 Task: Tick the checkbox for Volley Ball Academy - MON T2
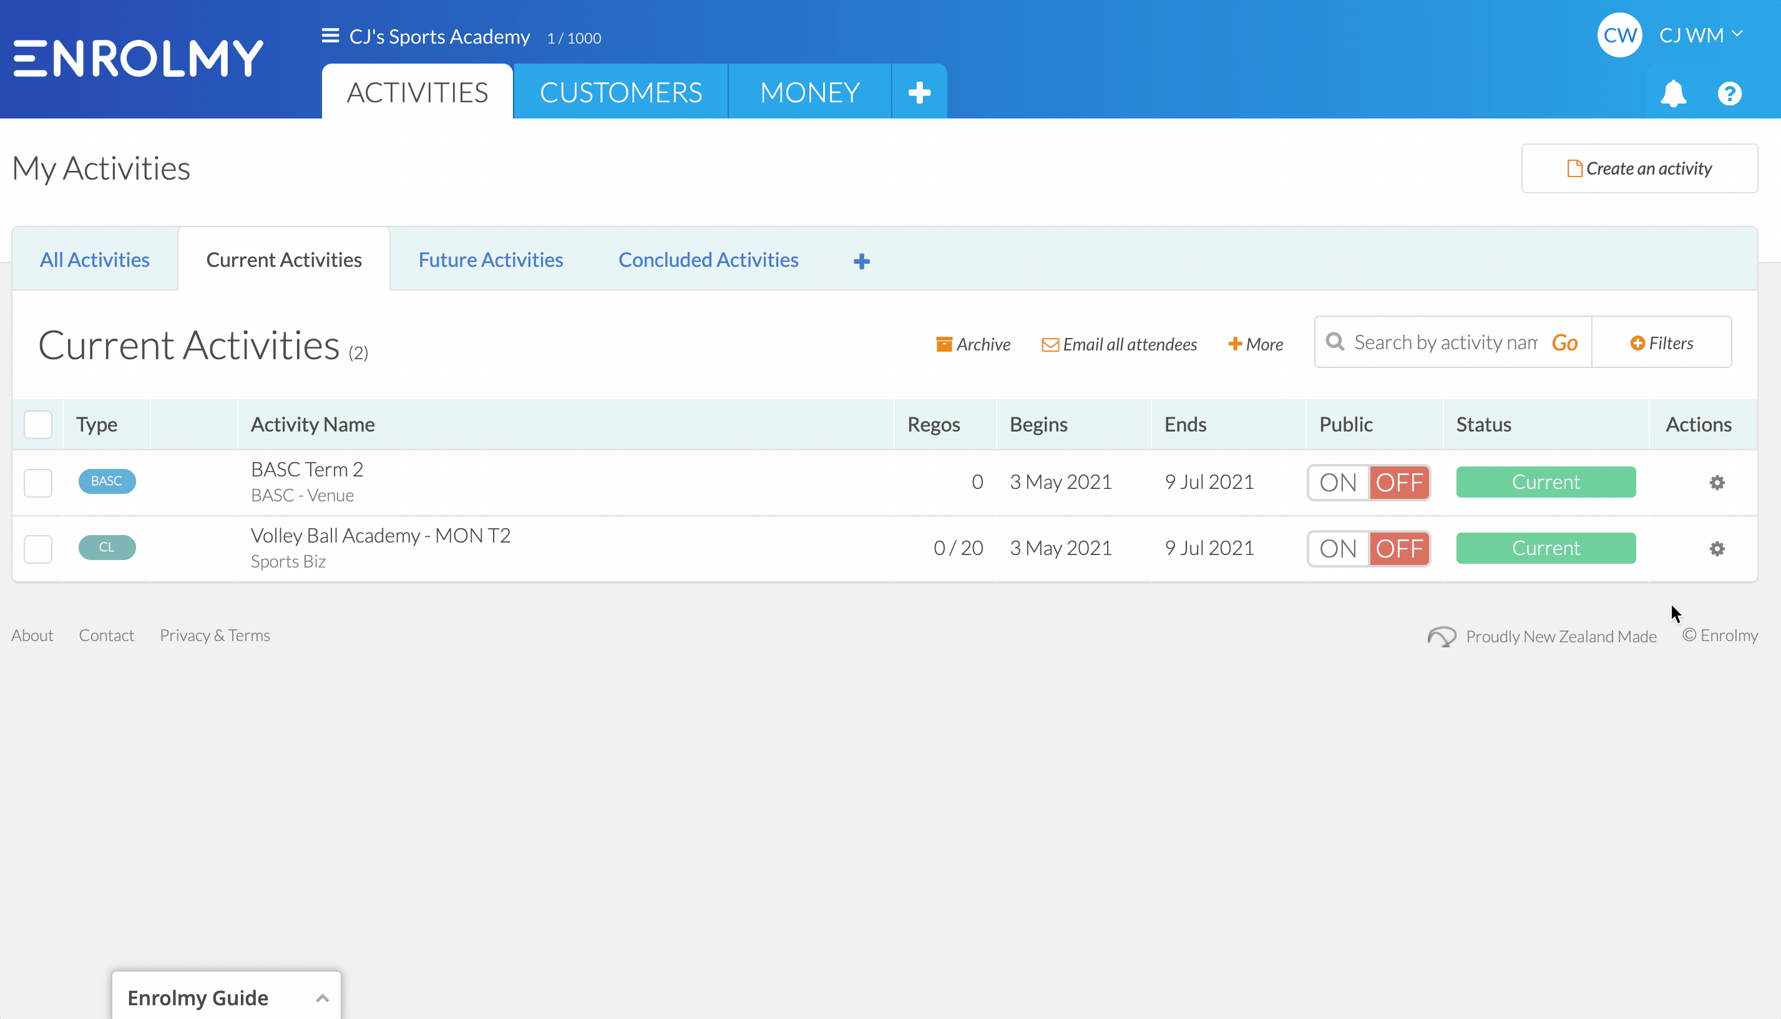tap(38, 549)
